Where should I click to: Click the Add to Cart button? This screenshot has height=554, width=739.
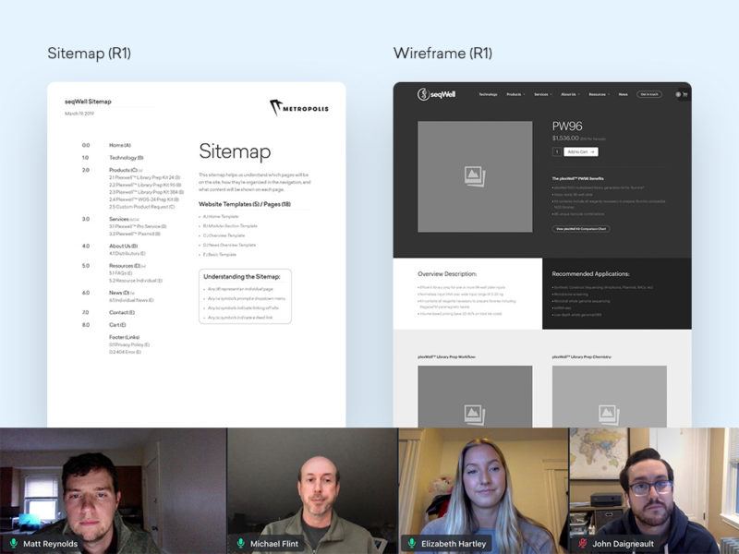click(x=581, y=151)
